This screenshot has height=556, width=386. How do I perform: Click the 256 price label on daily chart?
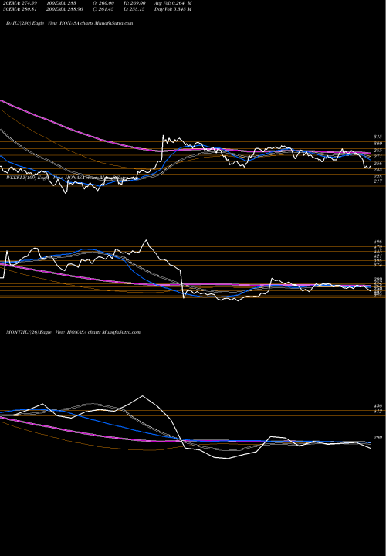378,164
